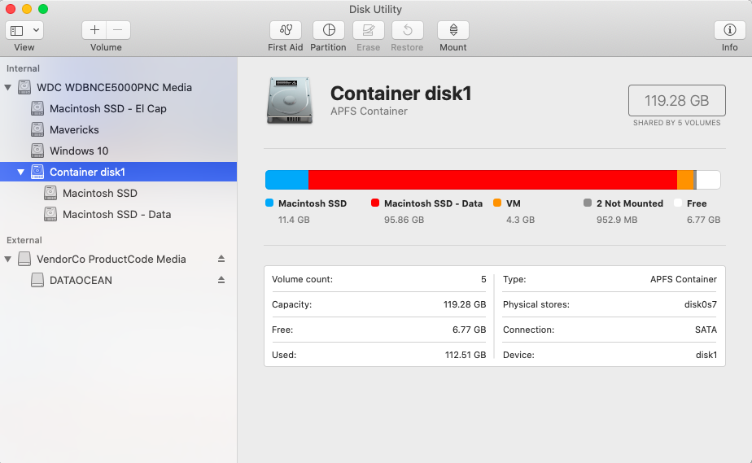Click the 95.86 GB size label

point(404,220)
